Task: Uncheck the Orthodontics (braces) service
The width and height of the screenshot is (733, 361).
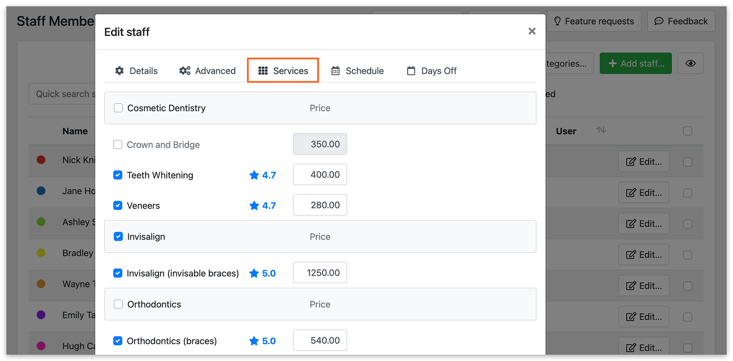Action: [118, 341]
